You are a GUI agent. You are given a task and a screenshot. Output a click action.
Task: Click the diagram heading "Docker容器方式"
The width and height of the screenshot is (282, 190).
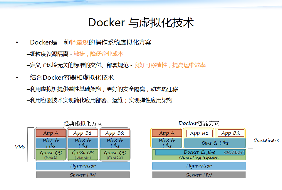click(x=199, y=123)
